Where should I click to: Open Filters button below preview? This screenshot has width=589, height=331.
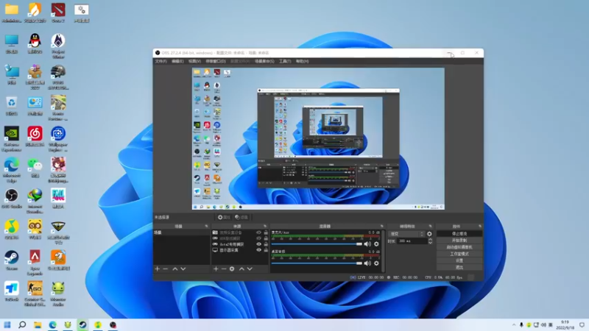point(241,217)
